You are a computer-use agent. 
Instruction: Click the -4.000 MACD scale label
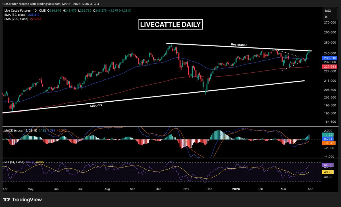(x=329, y=156)
